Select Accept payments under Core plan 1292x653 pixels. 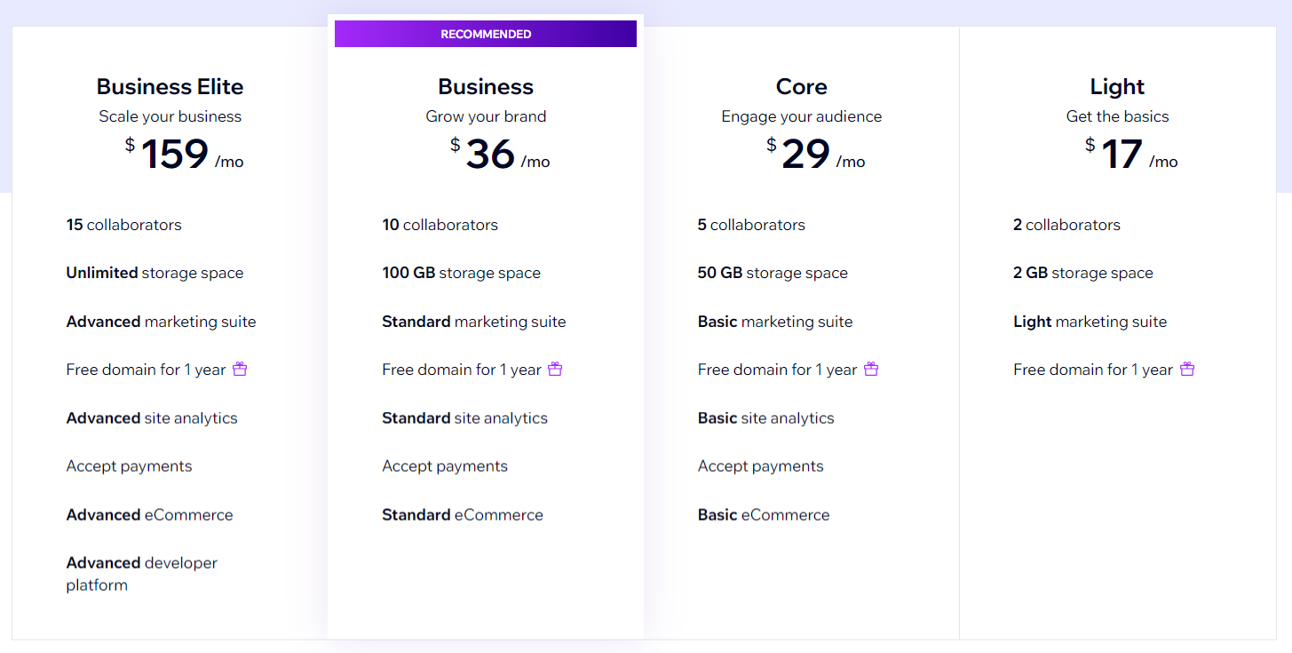pos(761,466)
